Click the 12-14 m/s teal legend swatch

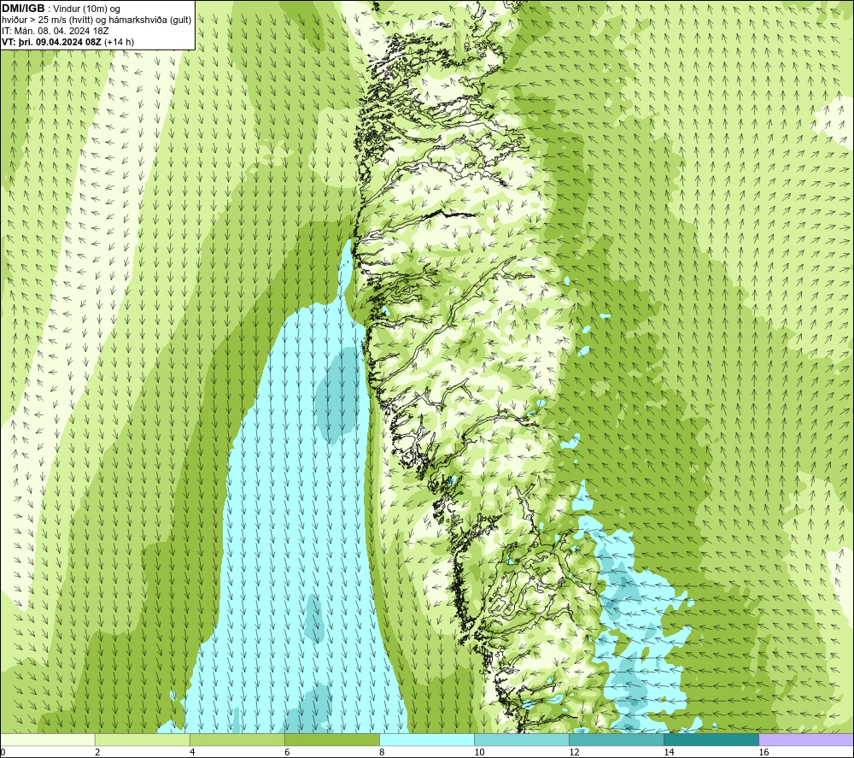click(617, 739)
